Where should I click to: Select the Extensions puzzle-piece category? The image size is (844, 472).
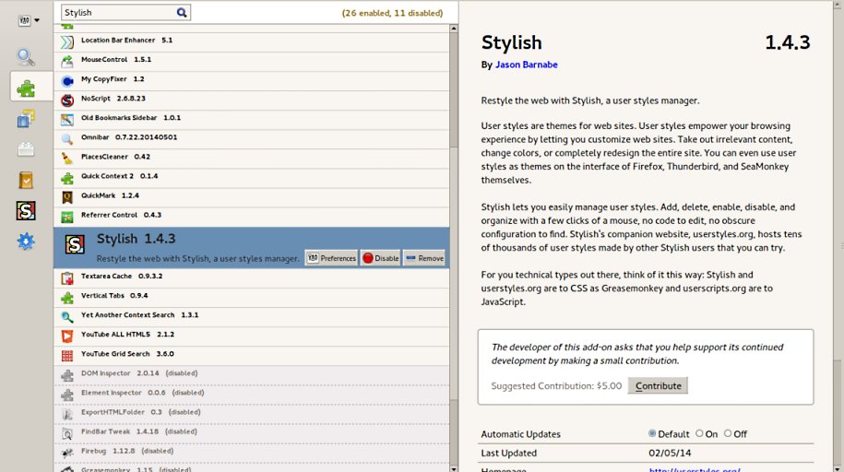coord(26,88)
